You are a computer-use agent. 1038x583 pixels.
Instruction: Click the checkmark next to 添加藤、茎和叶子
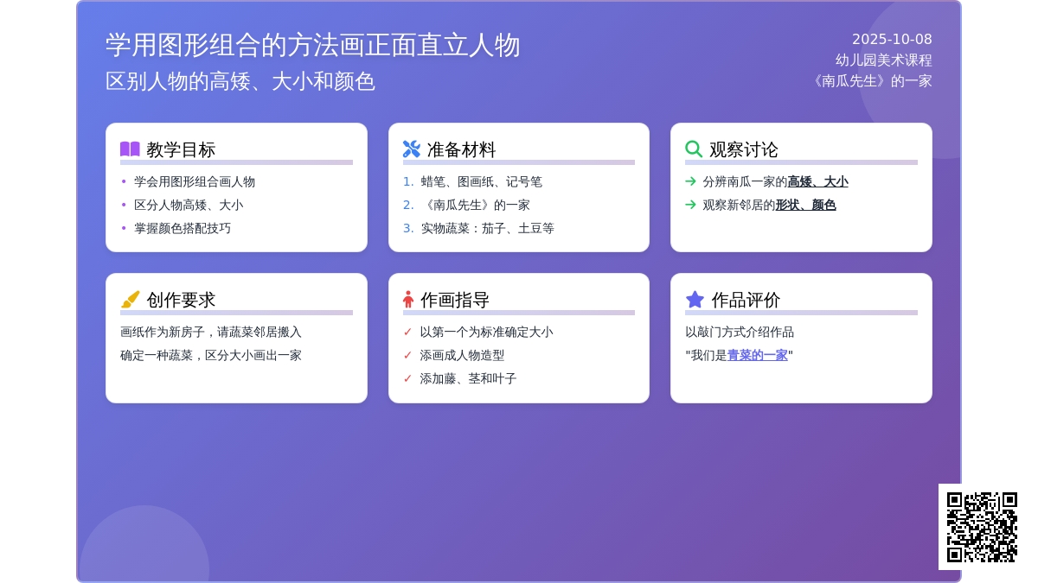408,378
